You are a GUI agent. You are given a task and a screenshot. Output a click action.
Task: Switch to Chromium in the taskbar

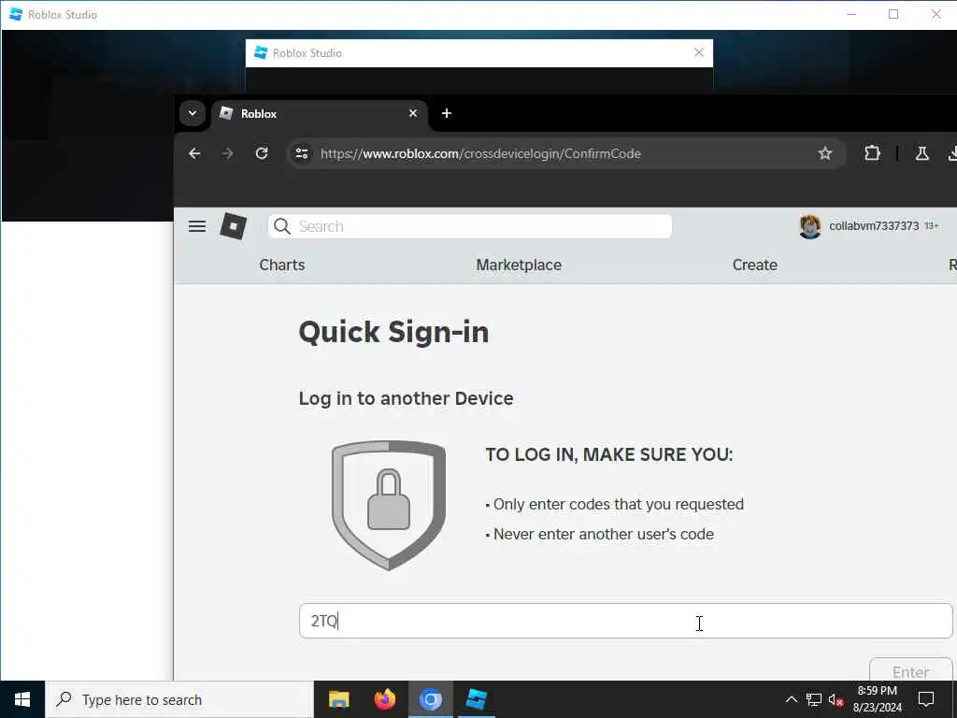(430, 699)
